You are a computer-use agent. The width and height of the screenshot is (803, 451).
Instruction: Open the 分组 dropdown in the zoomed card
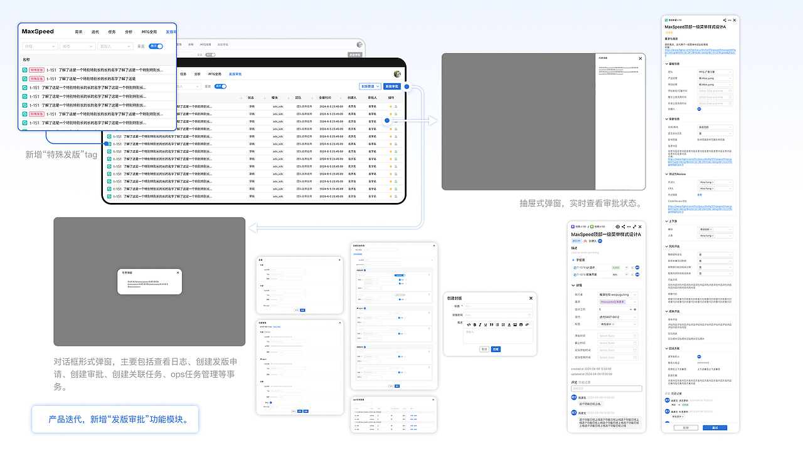point(40,46)
